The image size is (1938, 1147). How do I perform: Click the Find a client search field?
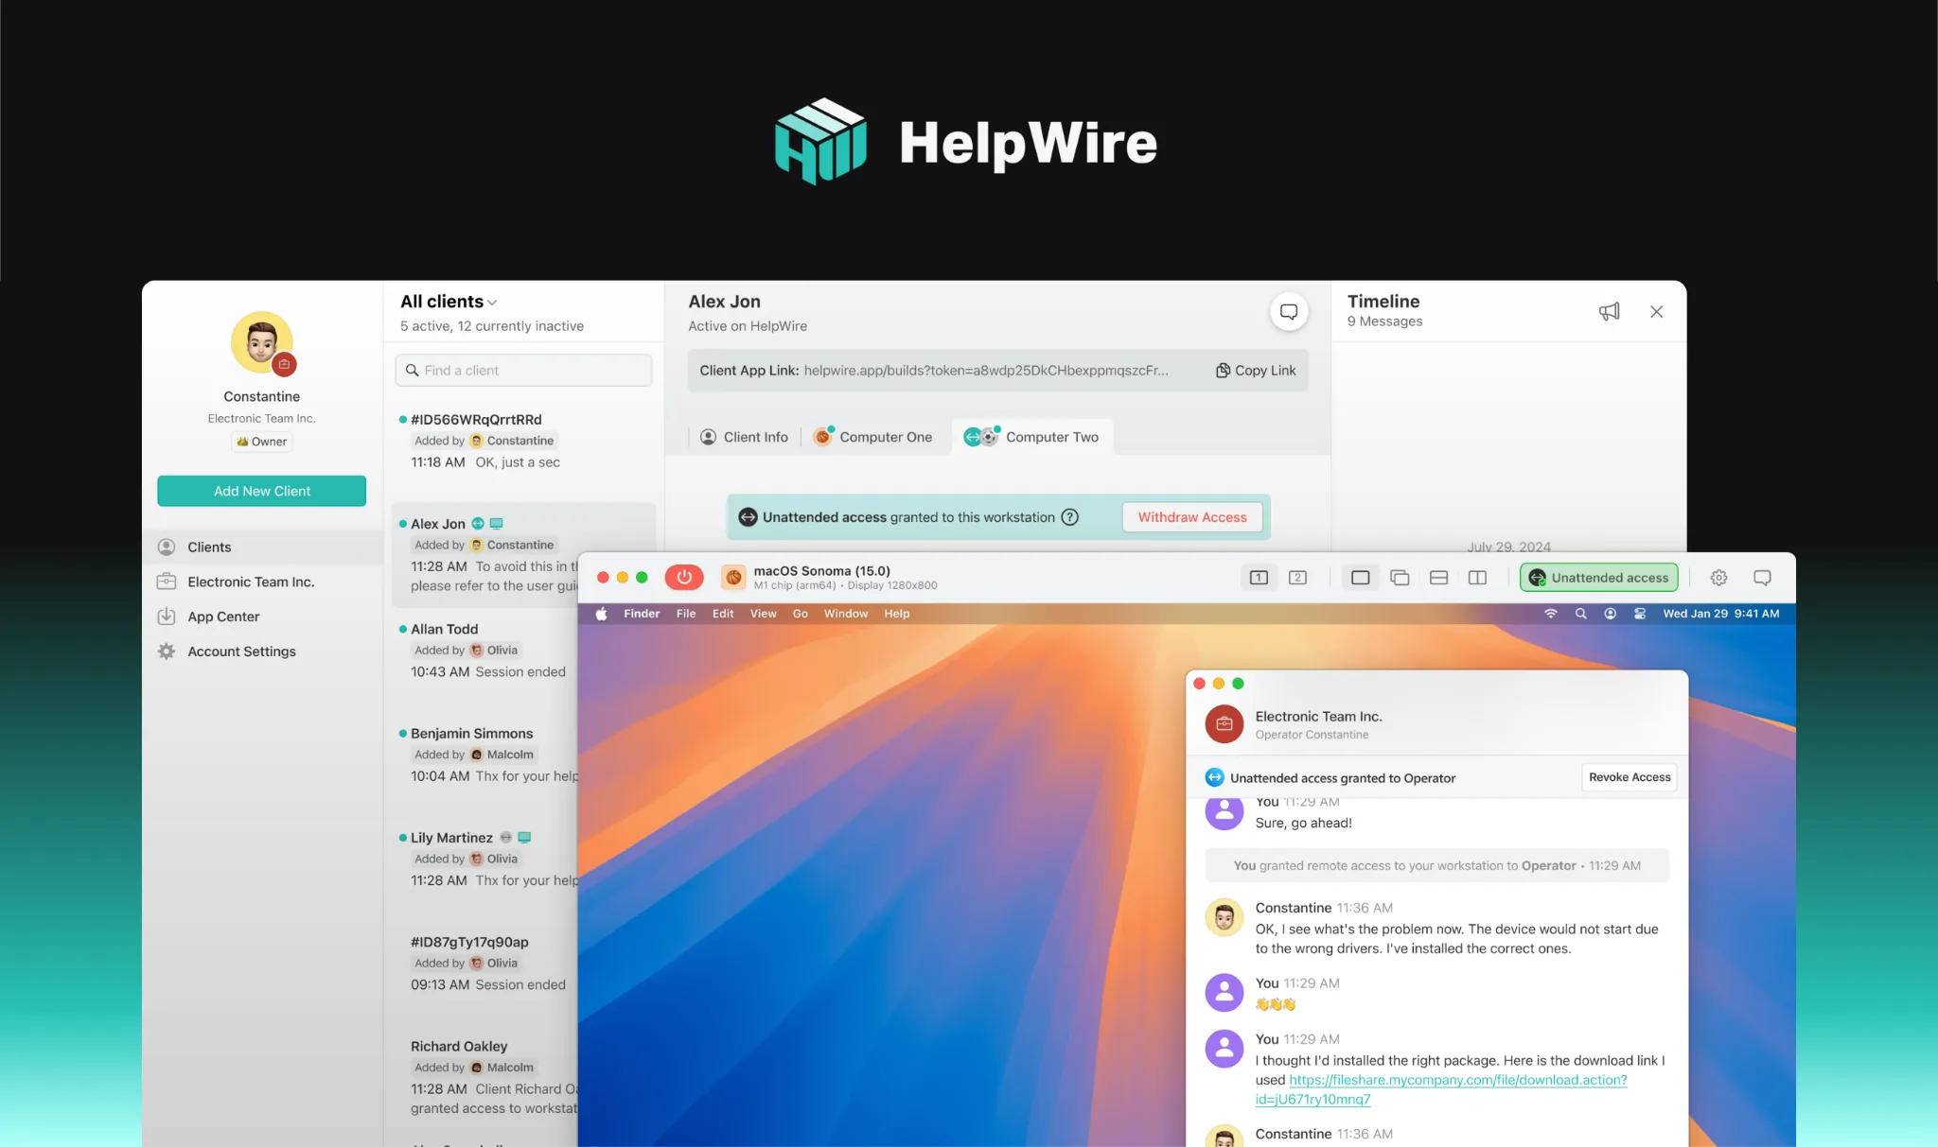[523, 370]
